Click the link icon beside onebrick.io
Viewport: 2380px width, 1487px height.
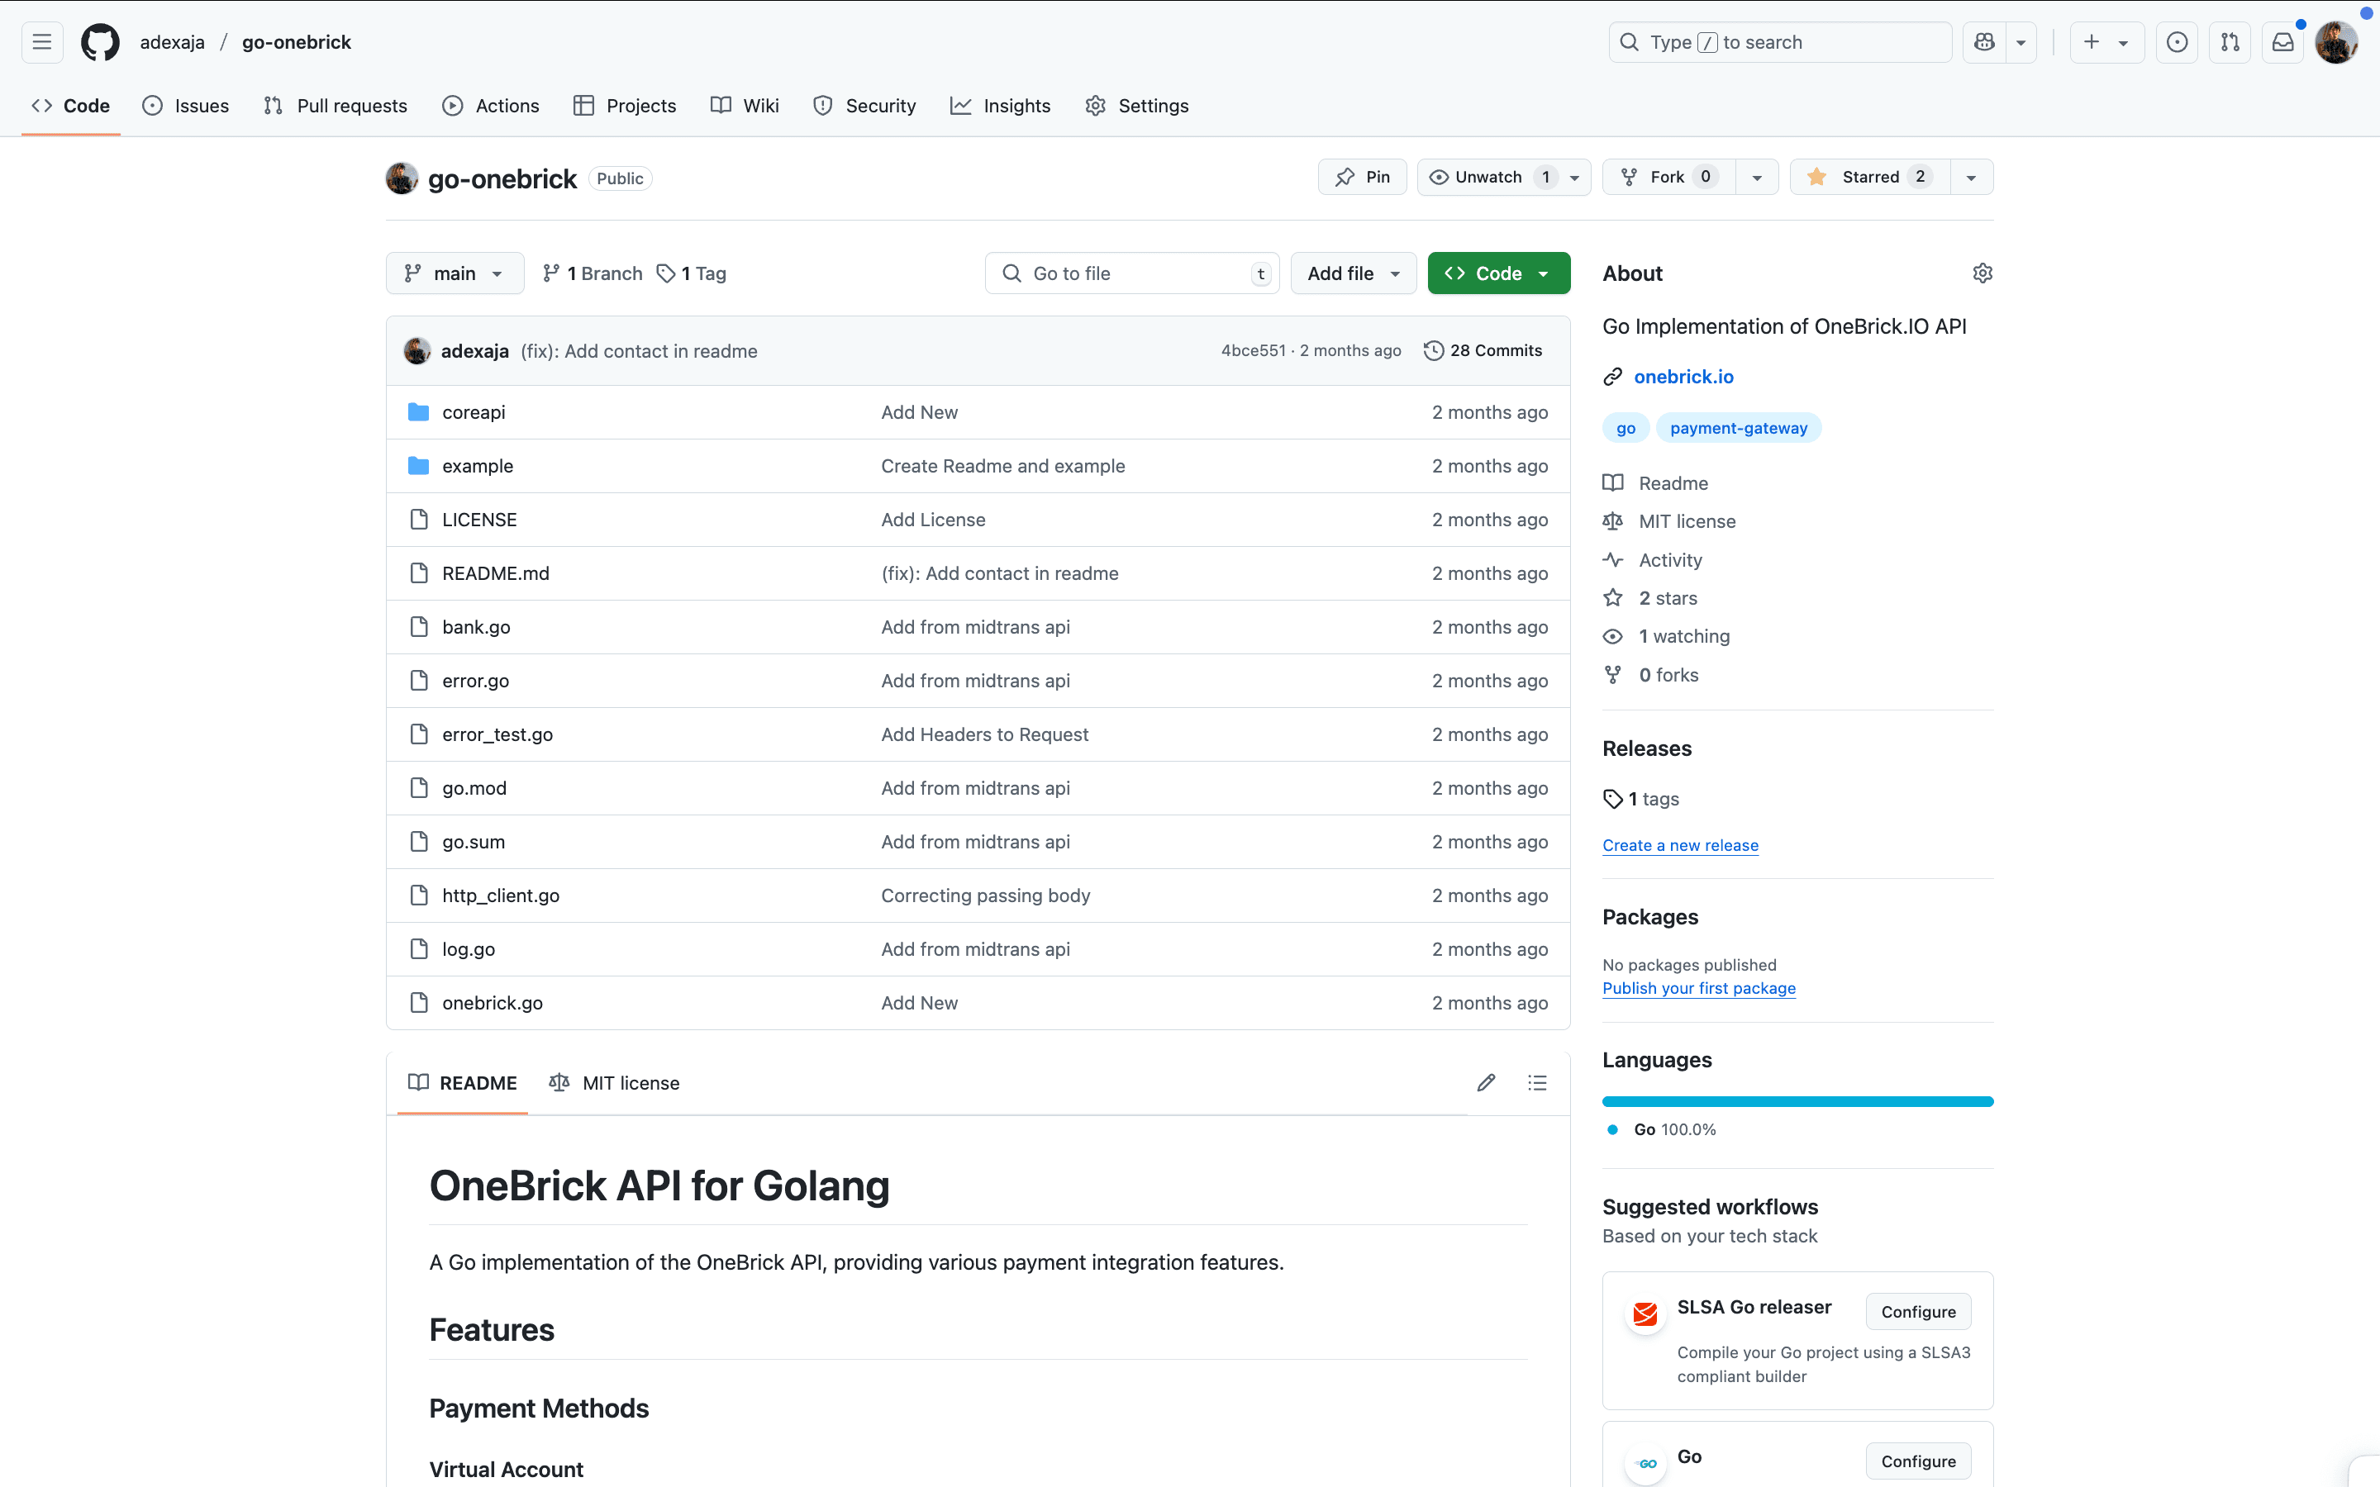tap(1612, 377)
